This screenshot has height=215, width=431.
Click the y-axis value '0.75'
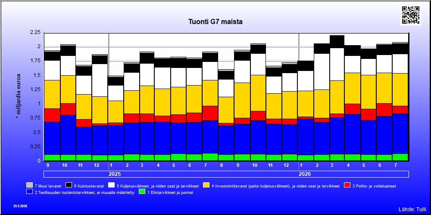(x=35, y=118)
